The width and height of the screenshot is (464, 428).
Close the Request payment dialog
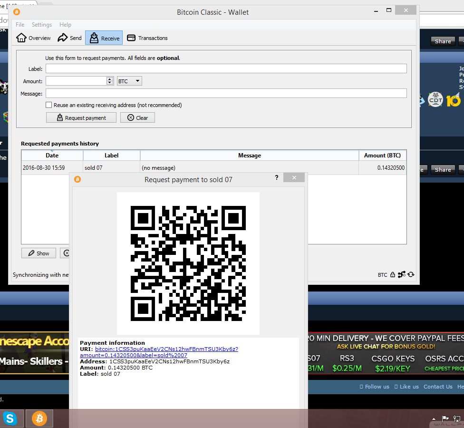pyautogui.click(x=294, y=177)
